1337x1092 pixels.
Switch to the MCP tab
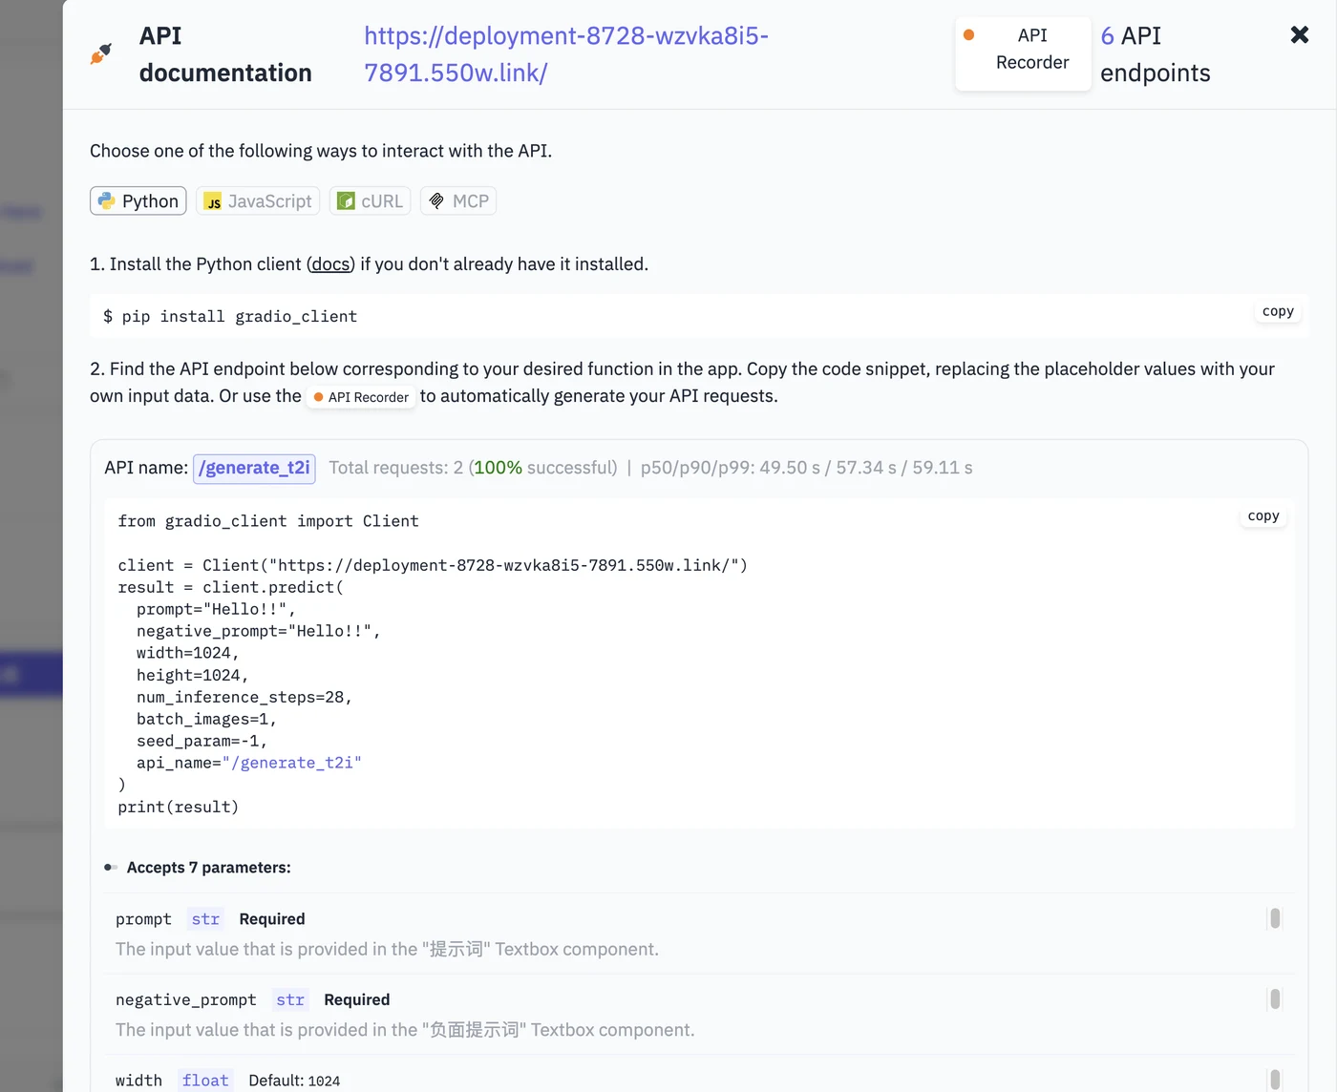458,201
